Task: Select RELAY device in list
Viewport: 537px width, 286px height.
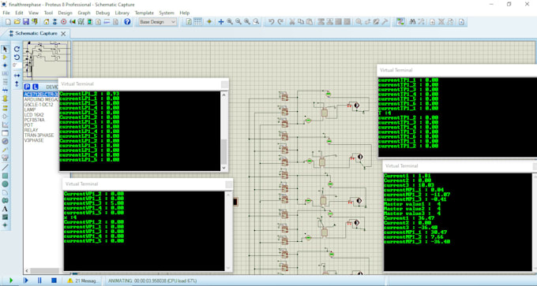Action: click(31, 130)
